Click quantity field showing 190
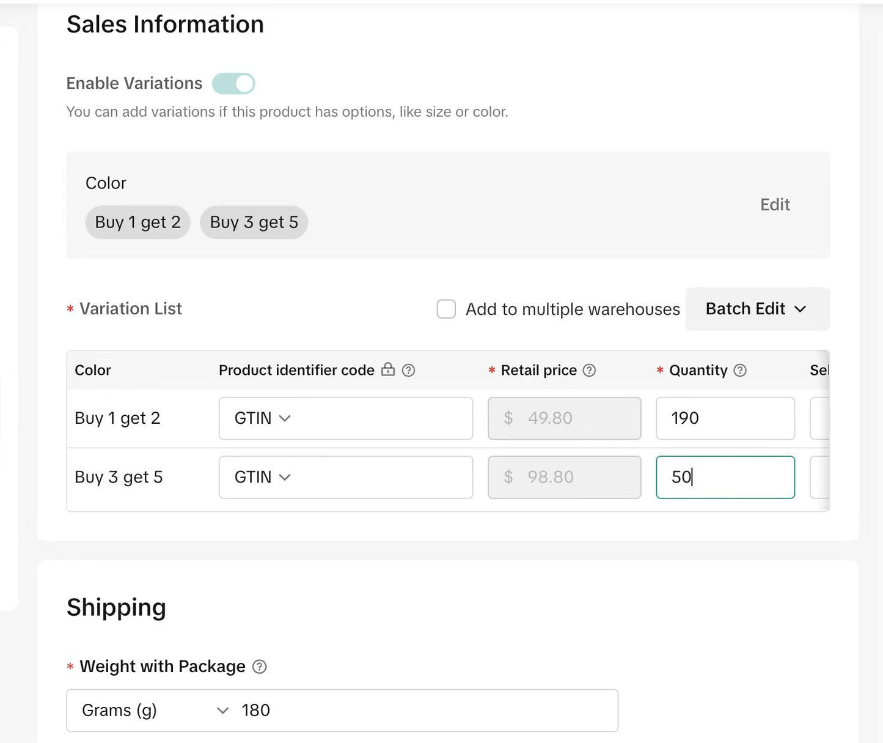The image size is (883, 743). pyautogui.click(x=725, y=418)
